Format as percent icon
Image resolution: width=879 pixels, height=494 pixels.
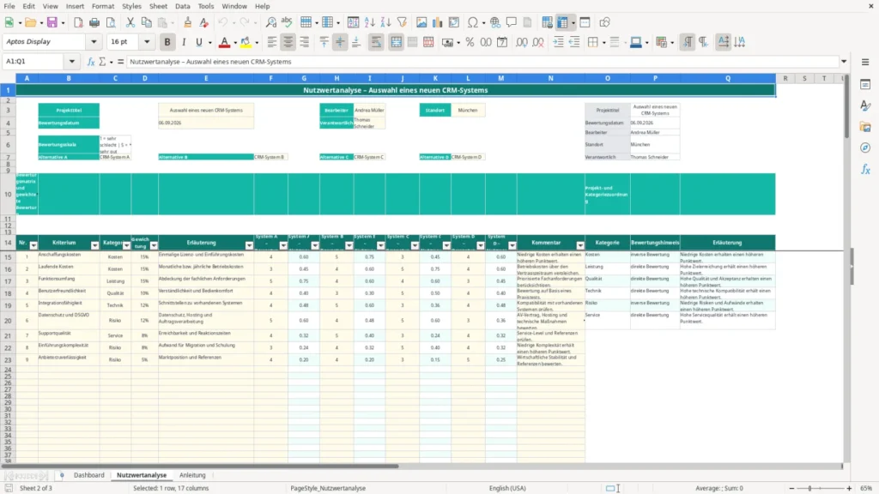[470, 42]
